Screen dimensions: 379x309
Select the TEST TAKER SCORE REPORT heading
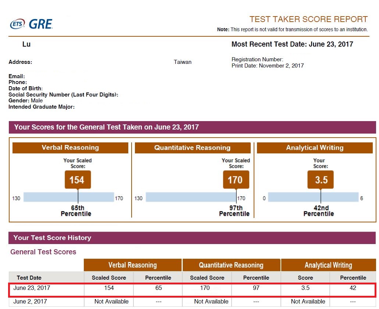click(308, 19)
